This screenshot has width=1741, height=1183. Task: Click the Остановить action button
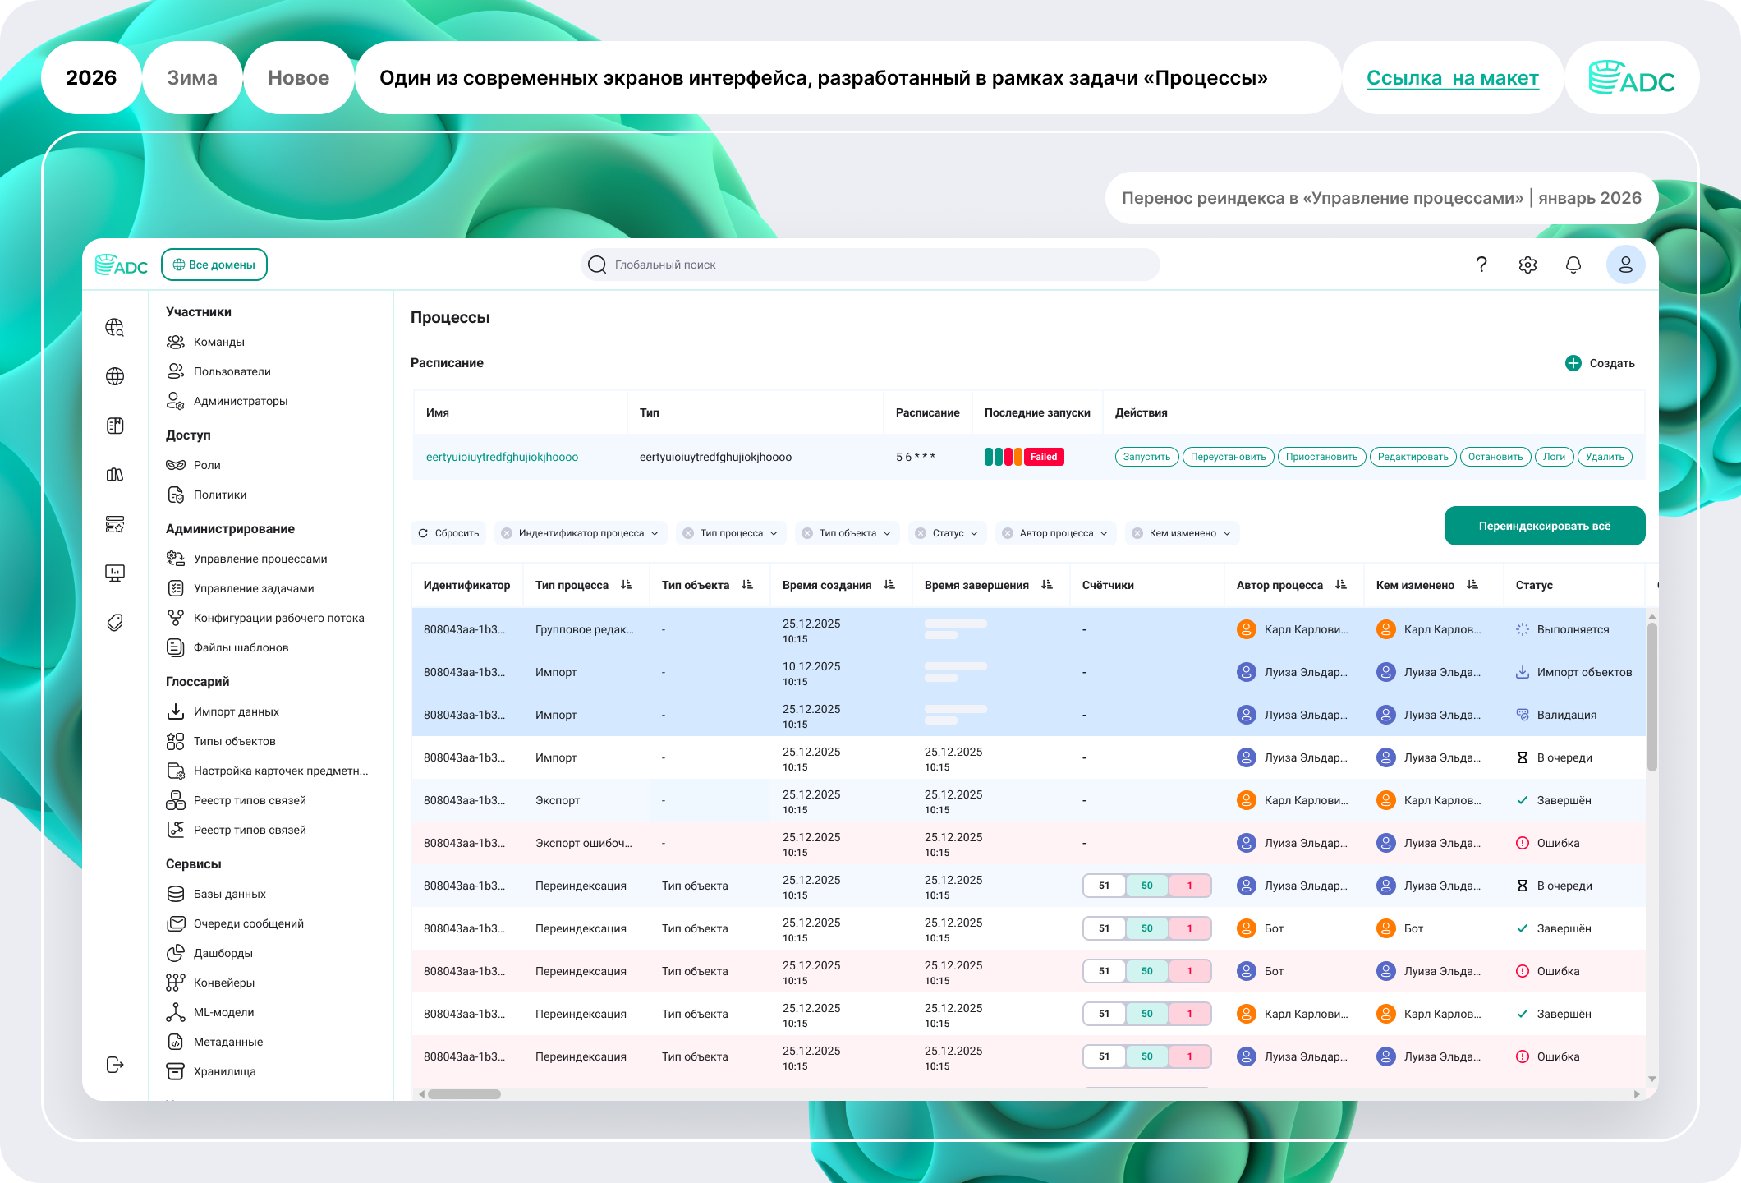click(x=1495, y=457)
